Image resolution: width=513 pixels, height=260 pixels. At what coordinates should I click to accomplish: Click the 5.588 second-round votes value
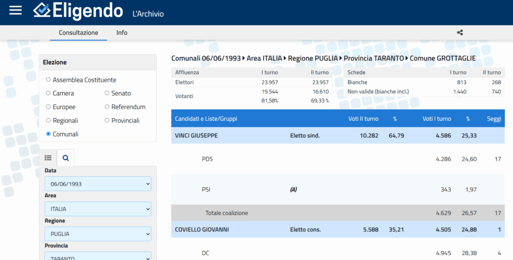coord(371,229)
